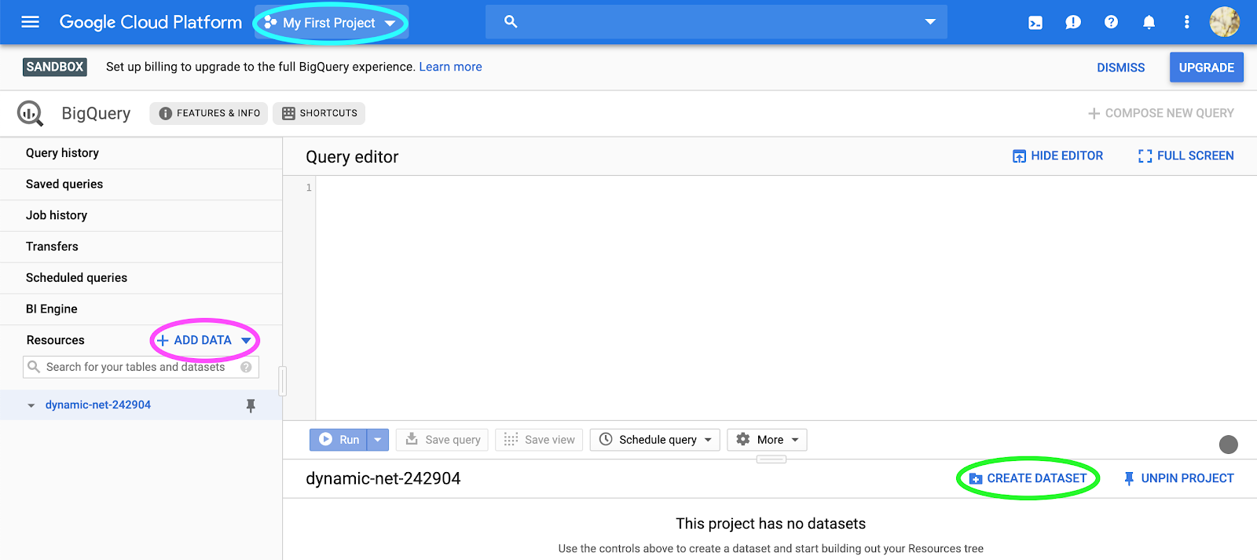The image size is (1257, 560).
Task: Open the ADD DATA dropdown
Action: [204, 340]
